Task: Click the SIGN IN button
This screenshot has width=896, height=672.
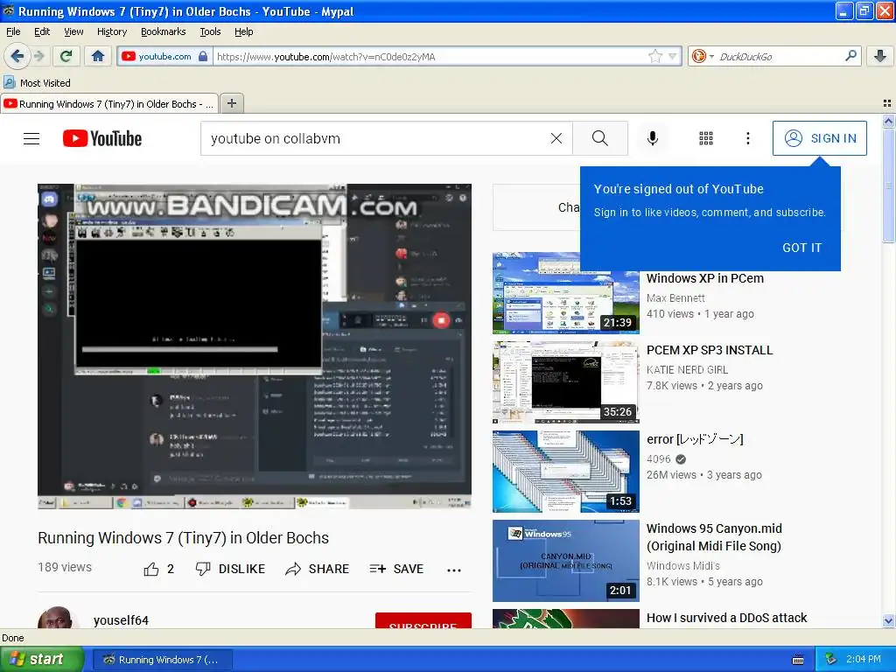Action: [x=819, y=138]
